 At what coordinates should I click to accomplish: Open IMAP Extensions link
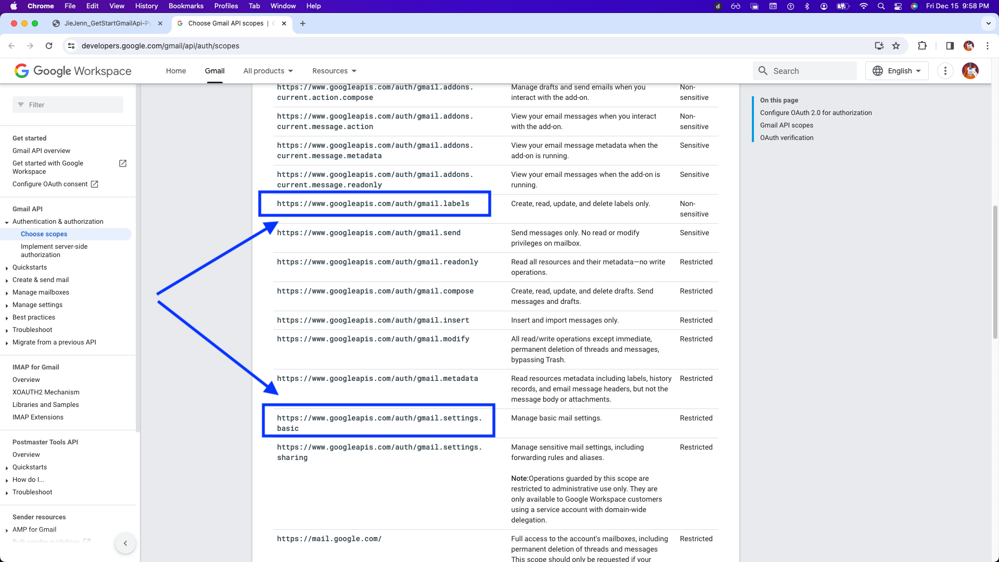point(38,417)
